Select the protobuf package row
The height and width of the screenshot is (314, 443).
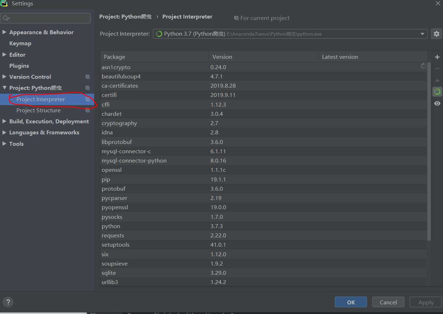point(264,189)
